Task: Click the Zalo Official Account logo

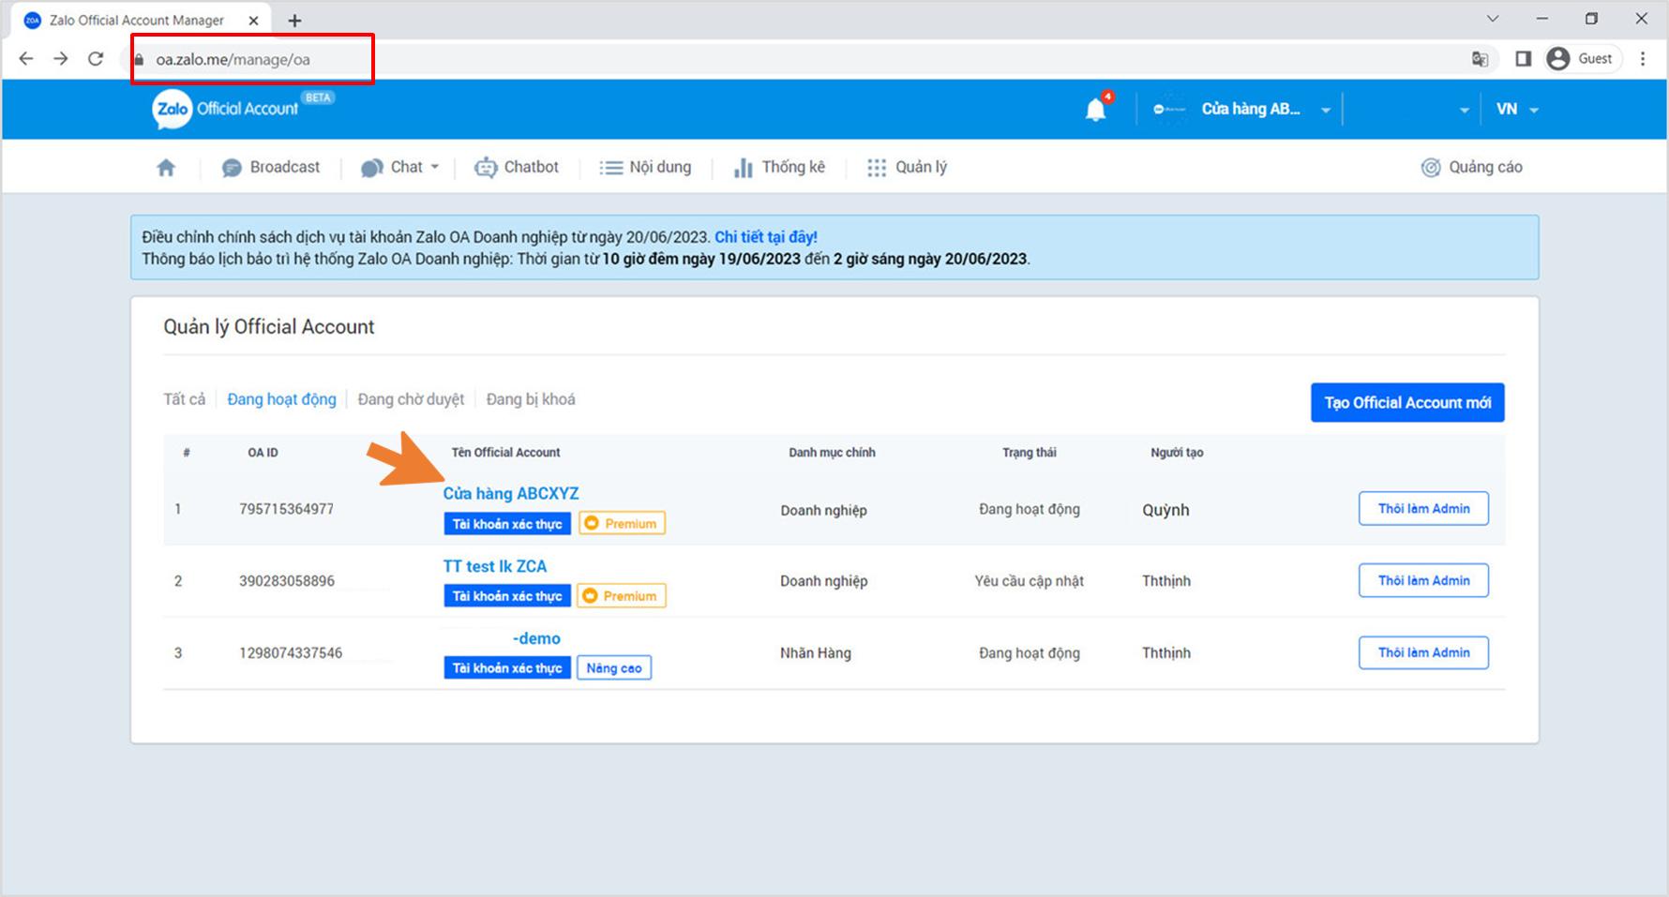Action: point(225,109)
